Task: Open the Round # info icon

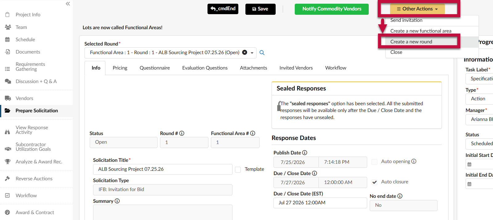Action: pos(182,133)
